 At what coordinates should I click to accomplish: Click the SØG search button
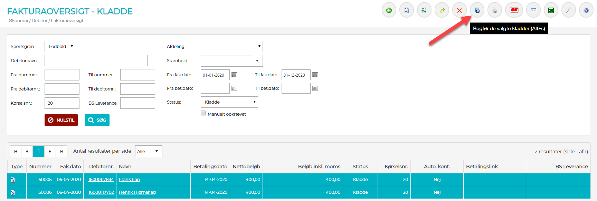pos(97,120)
